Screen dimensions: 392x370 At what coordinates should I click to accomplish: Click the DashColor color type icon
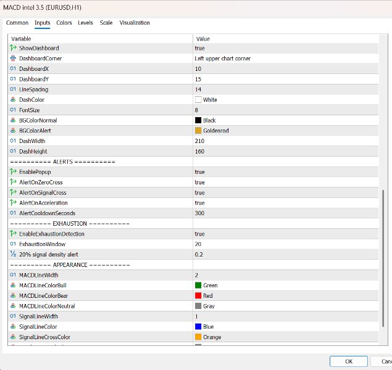13,99
